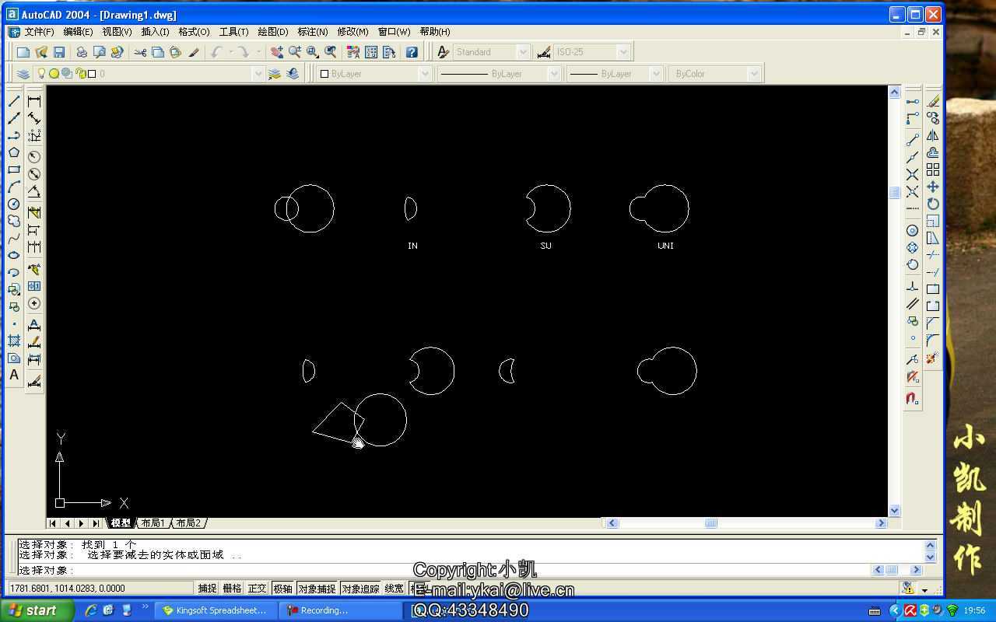The width and height of the screenshot is (996, 622).
Task: Toggle layer freeze sun icon
Action: tap(54, 74)
